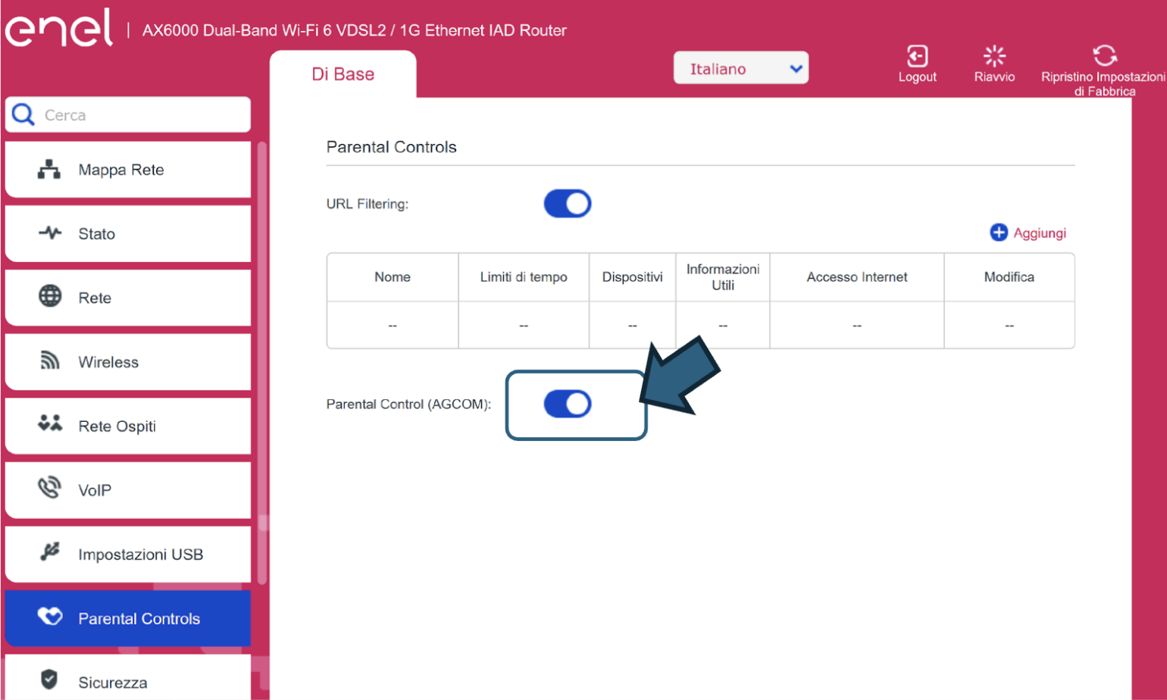
Task: Click the Cerca search field
Action: pos(144,115)
